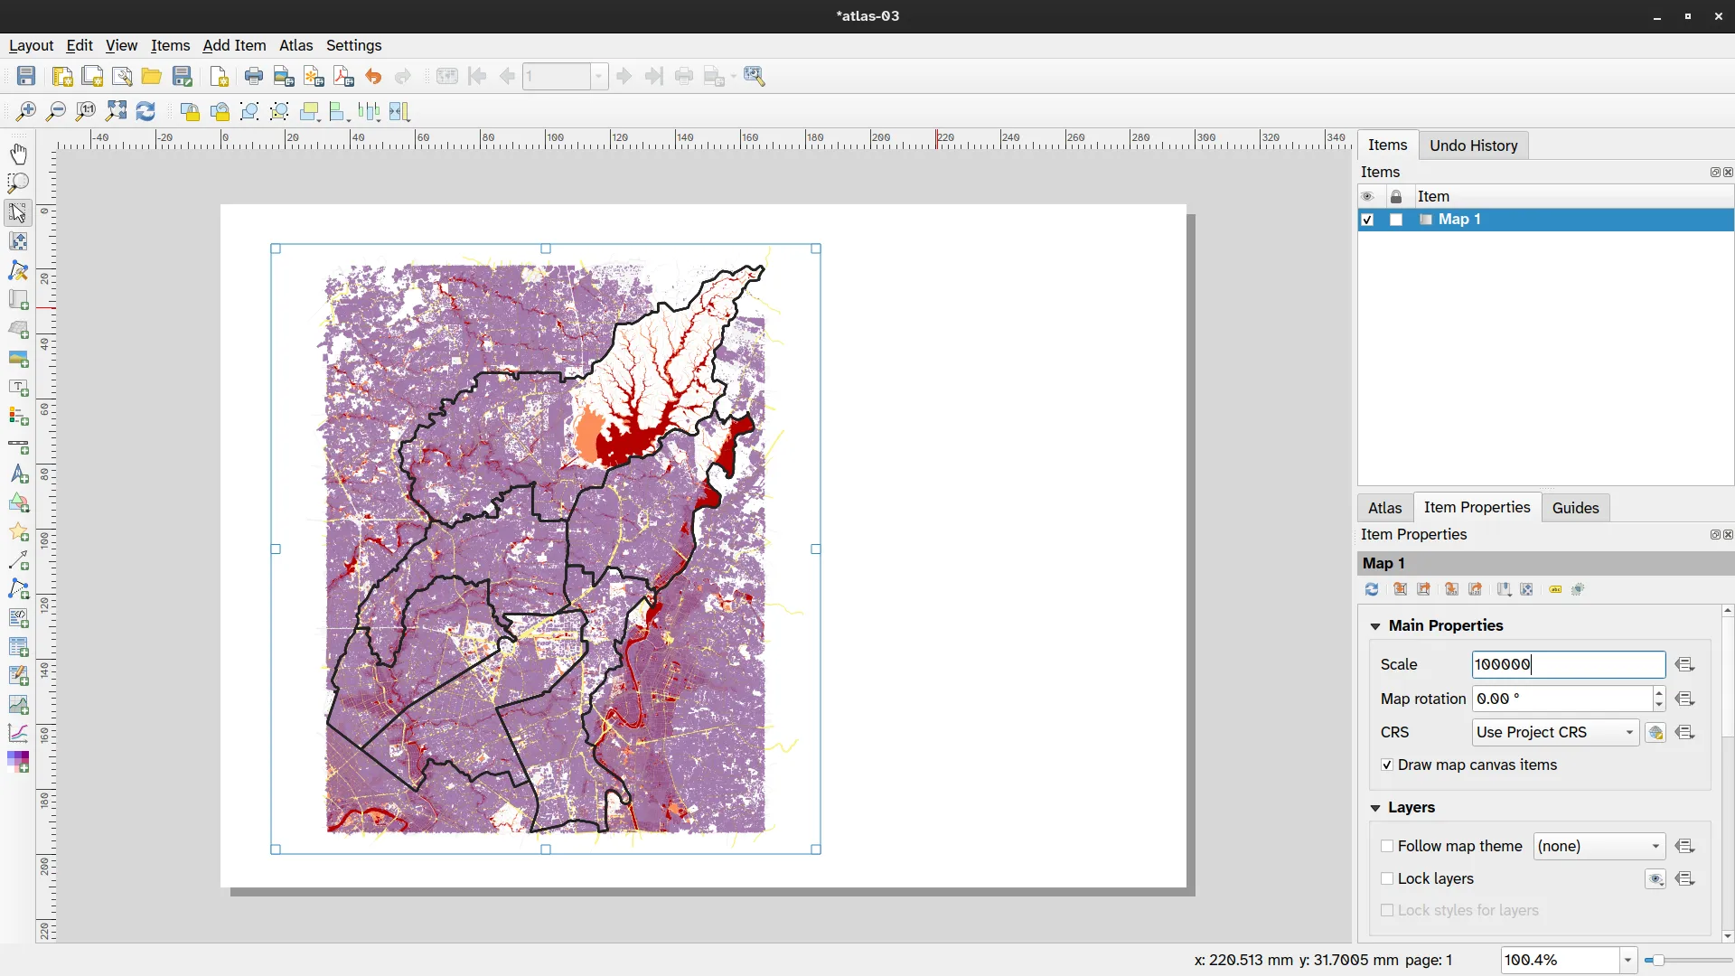The image size is (1735, 976).
Task: Open the Atlas menu
Action: click(x=296, y=45)
